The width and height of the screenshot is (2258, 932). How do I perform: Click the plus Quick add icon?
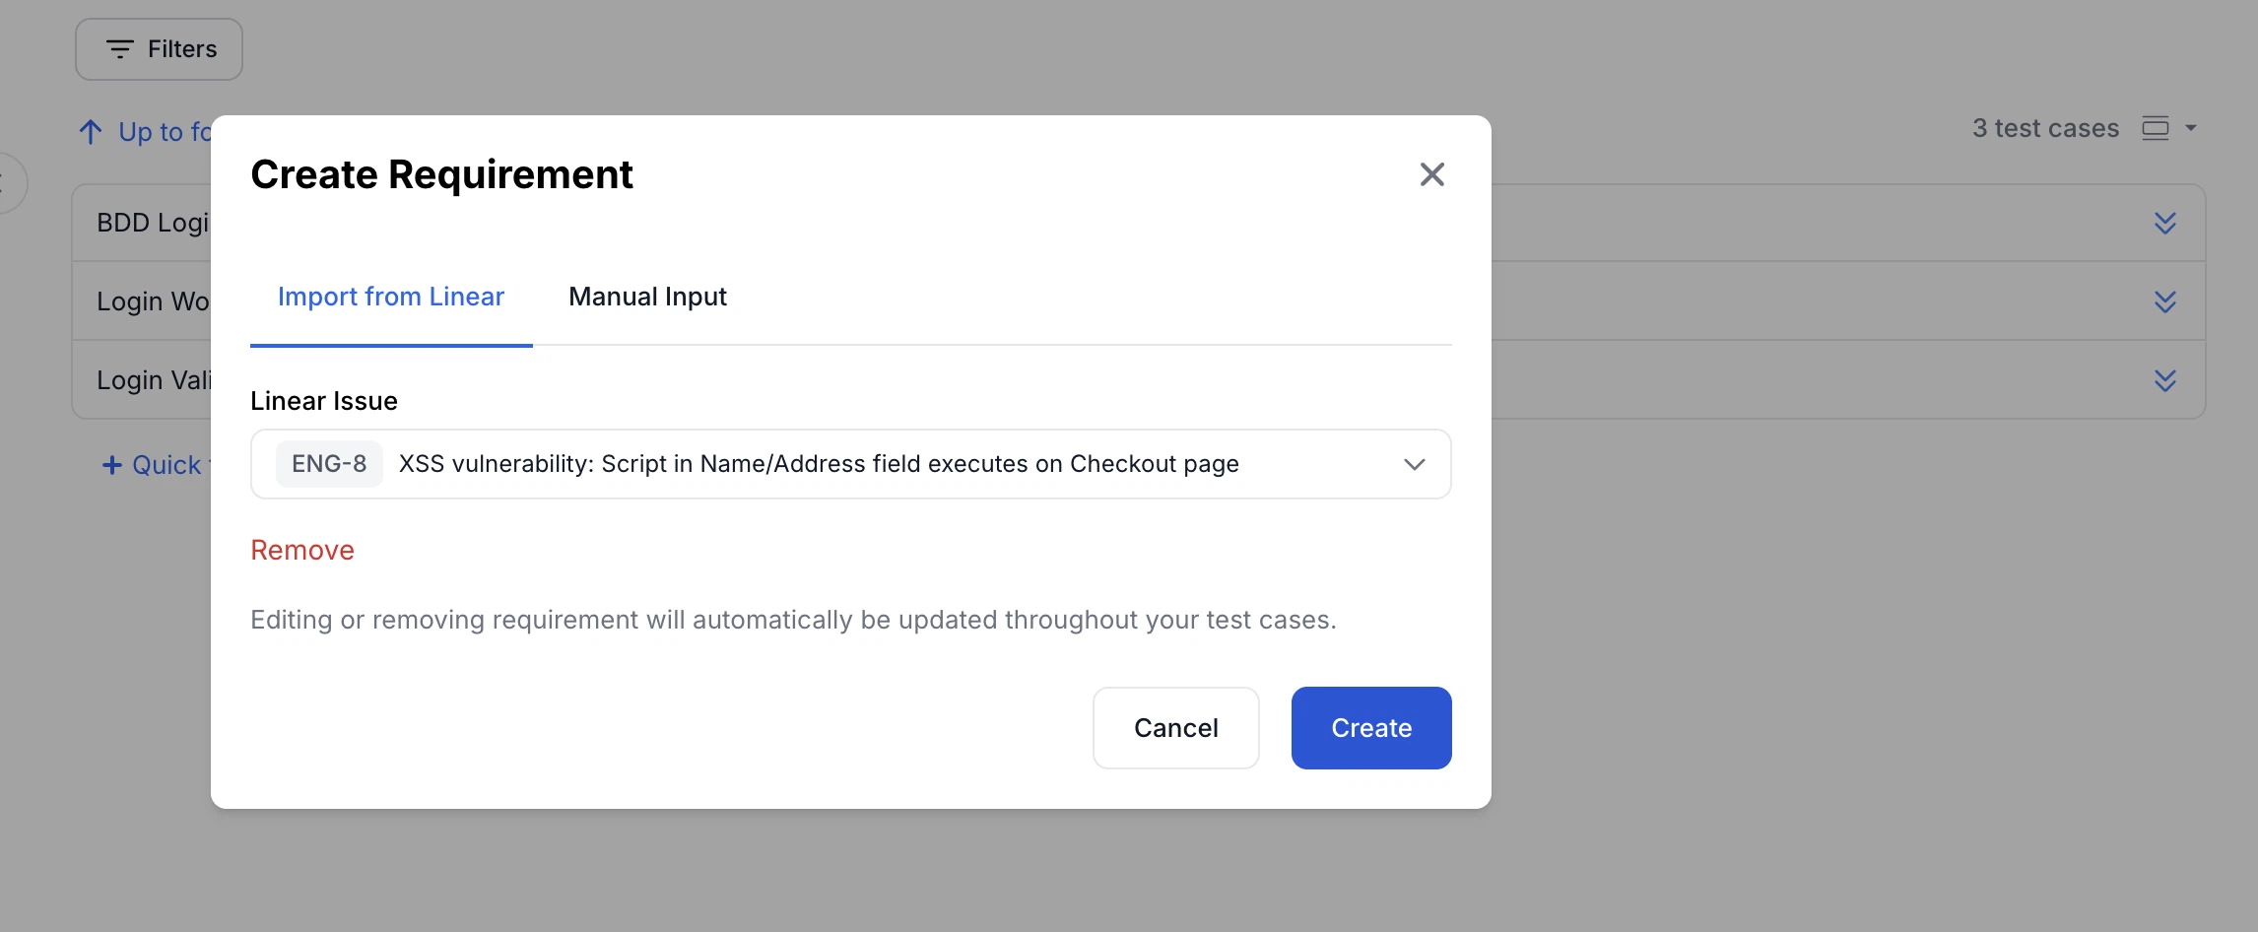112,465
